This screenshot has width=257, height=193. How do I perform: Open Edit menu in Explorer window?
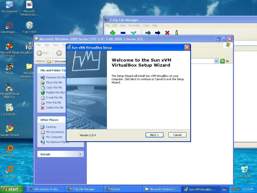46,45
